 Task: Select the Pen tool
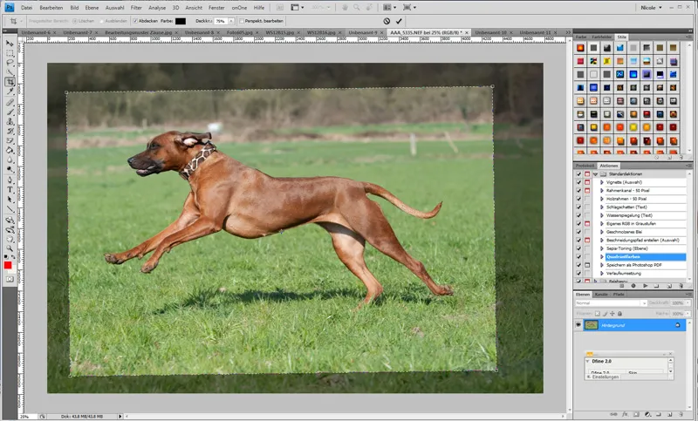[x=10, y=180]
